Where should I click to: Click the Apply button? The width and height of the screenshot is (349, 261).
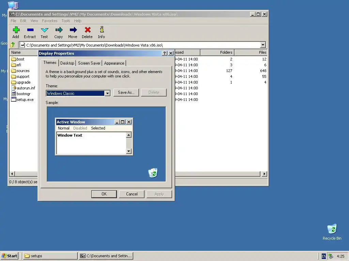tap(159, 194)
